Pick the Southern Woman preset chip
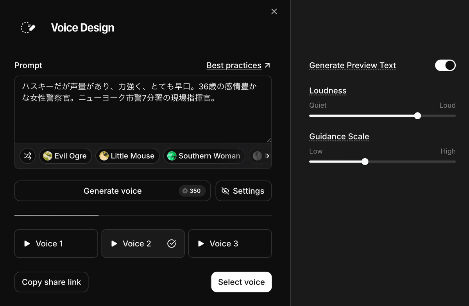Screen dimensions: 469x306 click(204, 156)
